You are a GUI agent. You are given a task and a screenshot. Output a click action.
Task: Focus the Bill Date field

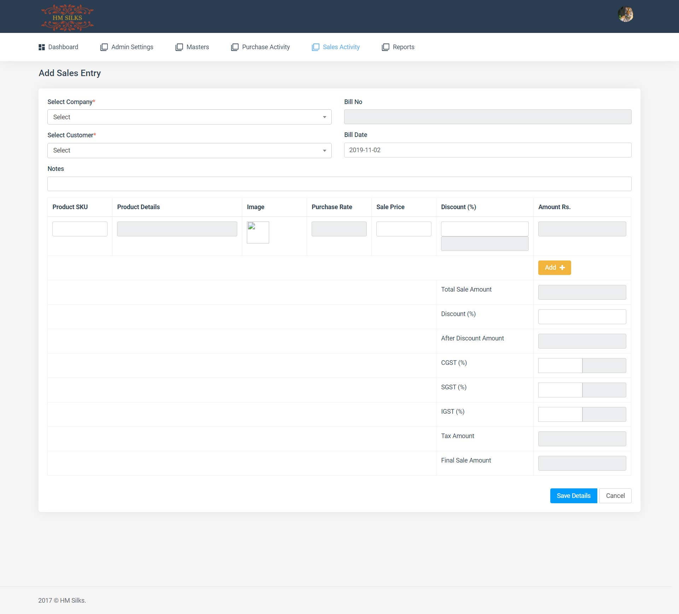tap(487, 150)
